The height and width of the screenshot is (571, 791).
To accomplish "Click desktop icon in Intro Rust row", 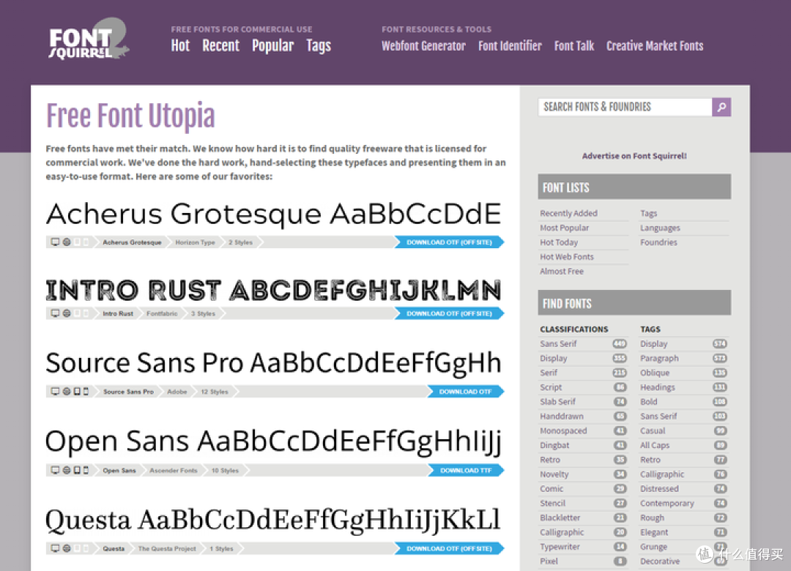I will pyautogui.click(x=55, y=313).
